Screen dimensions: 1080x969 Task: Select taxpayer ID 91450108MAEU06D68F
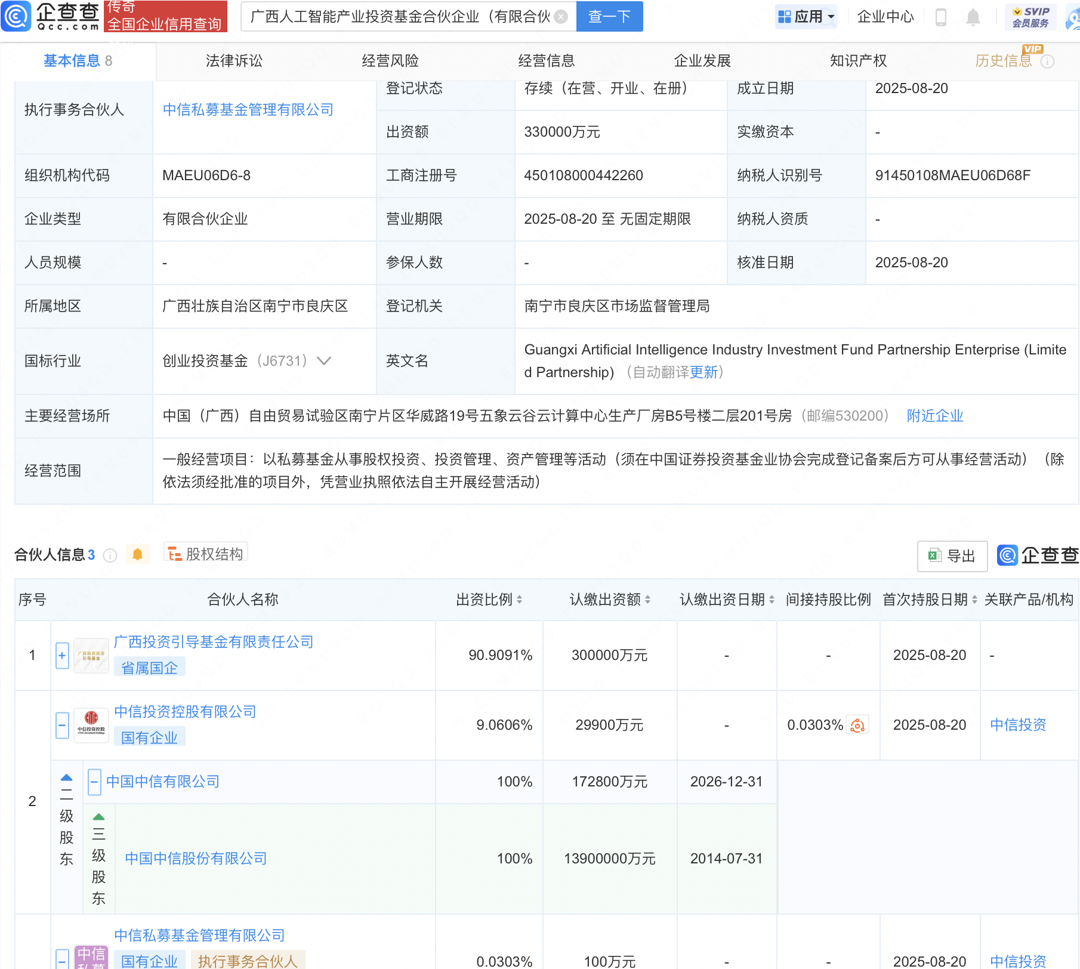(x=952, y=175)
